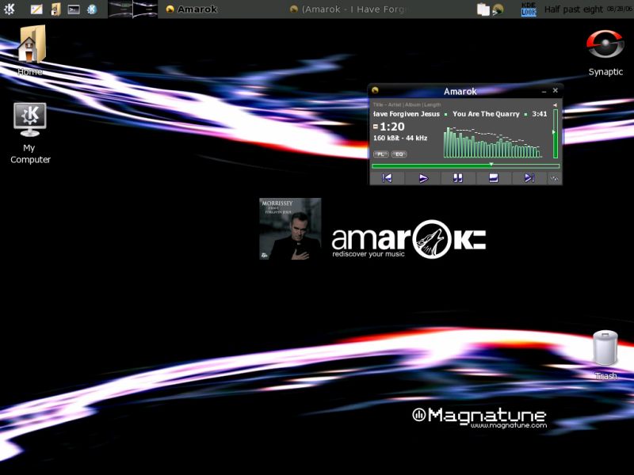Open the Amarok player window menu icon
The height and width of the screenshot is (475, 634).
coord(375,90)
